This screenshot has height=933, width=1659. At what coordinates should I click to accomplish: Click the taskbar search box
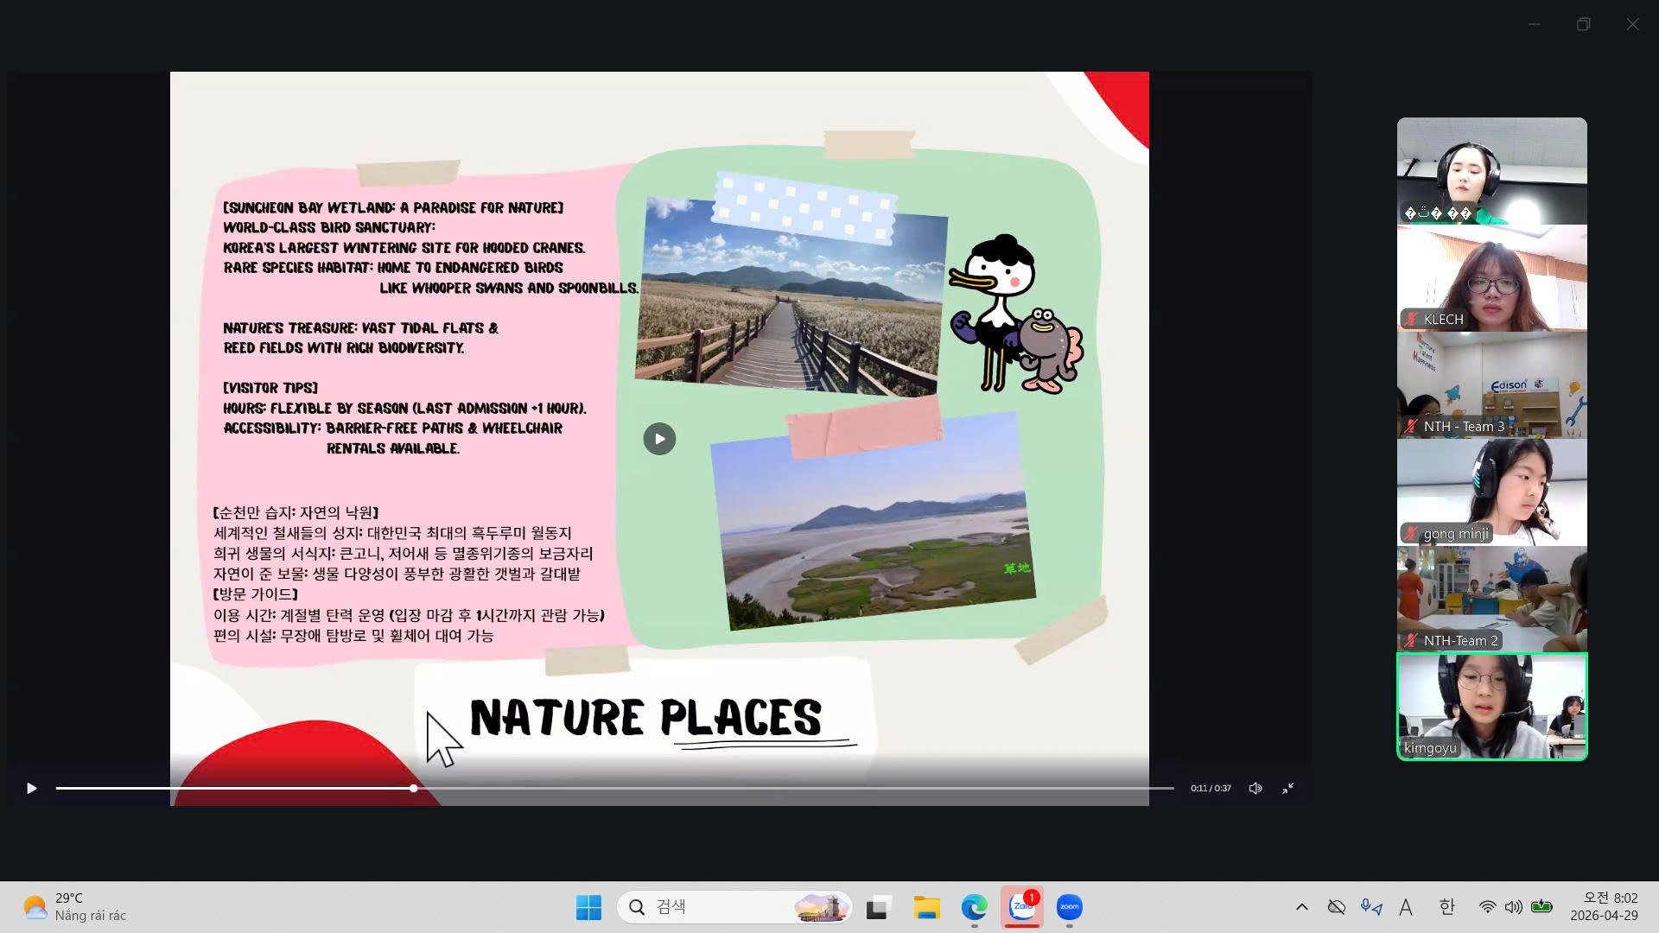[x=734, y=907]
